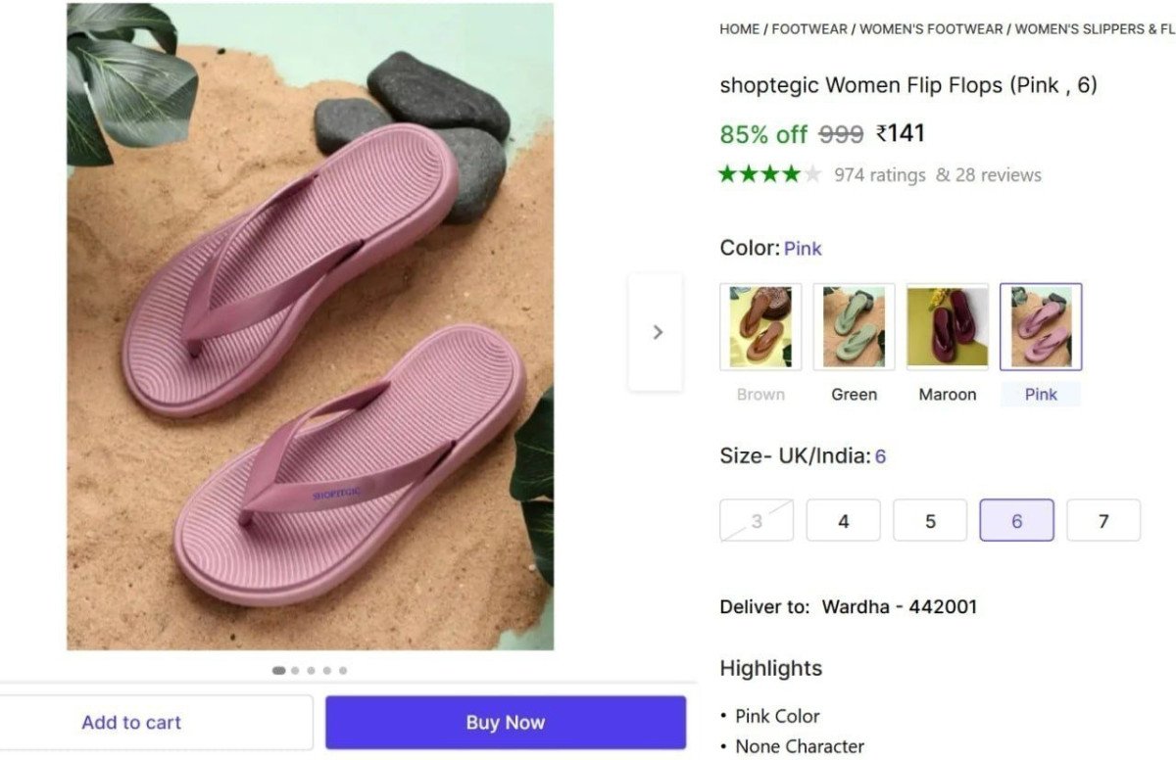The width and height of the screenshot is (1176, 760).
Task: Choose size 5 for UK/India sizing
Action: tap(929, 520)
